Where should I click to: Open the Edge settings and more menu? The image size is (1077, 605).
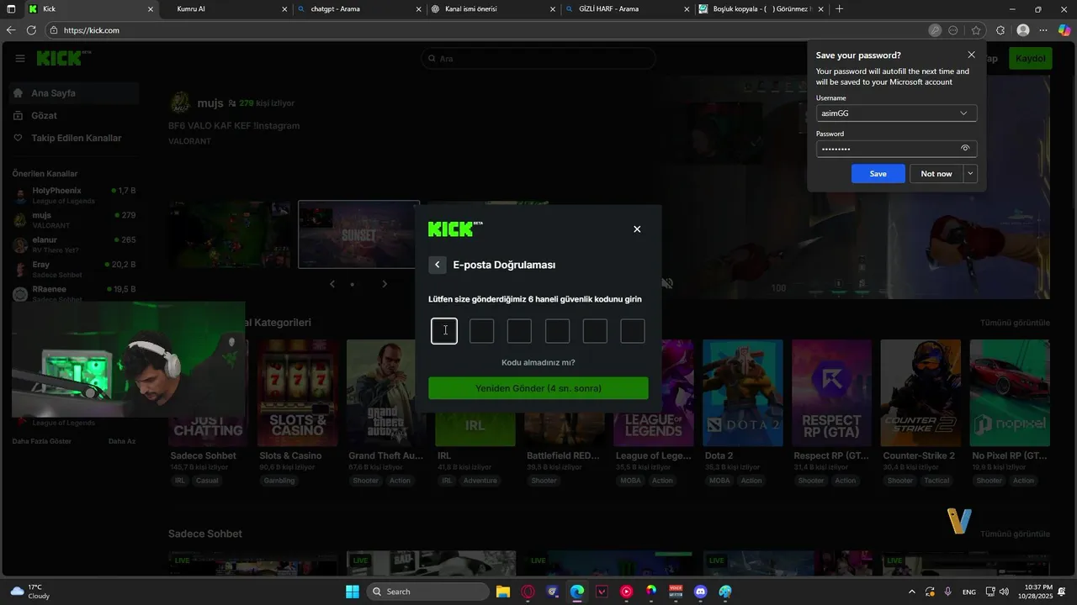click(x=1043, y=30)
